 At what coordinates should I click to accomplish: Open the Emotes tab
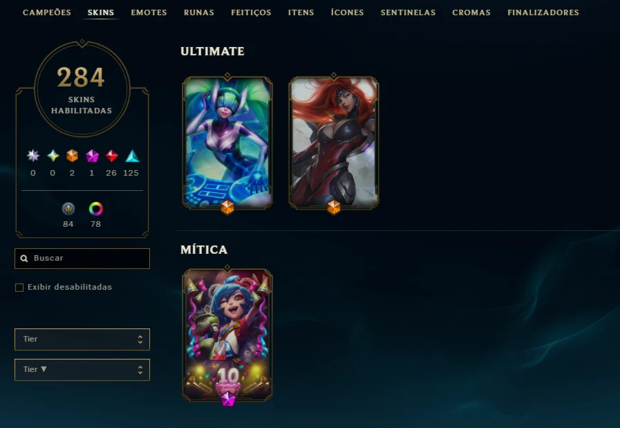pos(149,12)
